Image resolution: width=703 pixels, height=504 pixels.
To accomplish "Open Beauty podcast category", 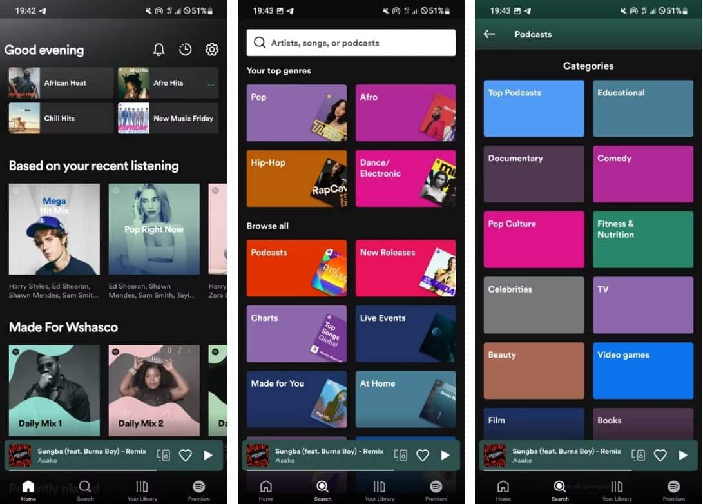I will pyautogui.click(x=534, y=371).
